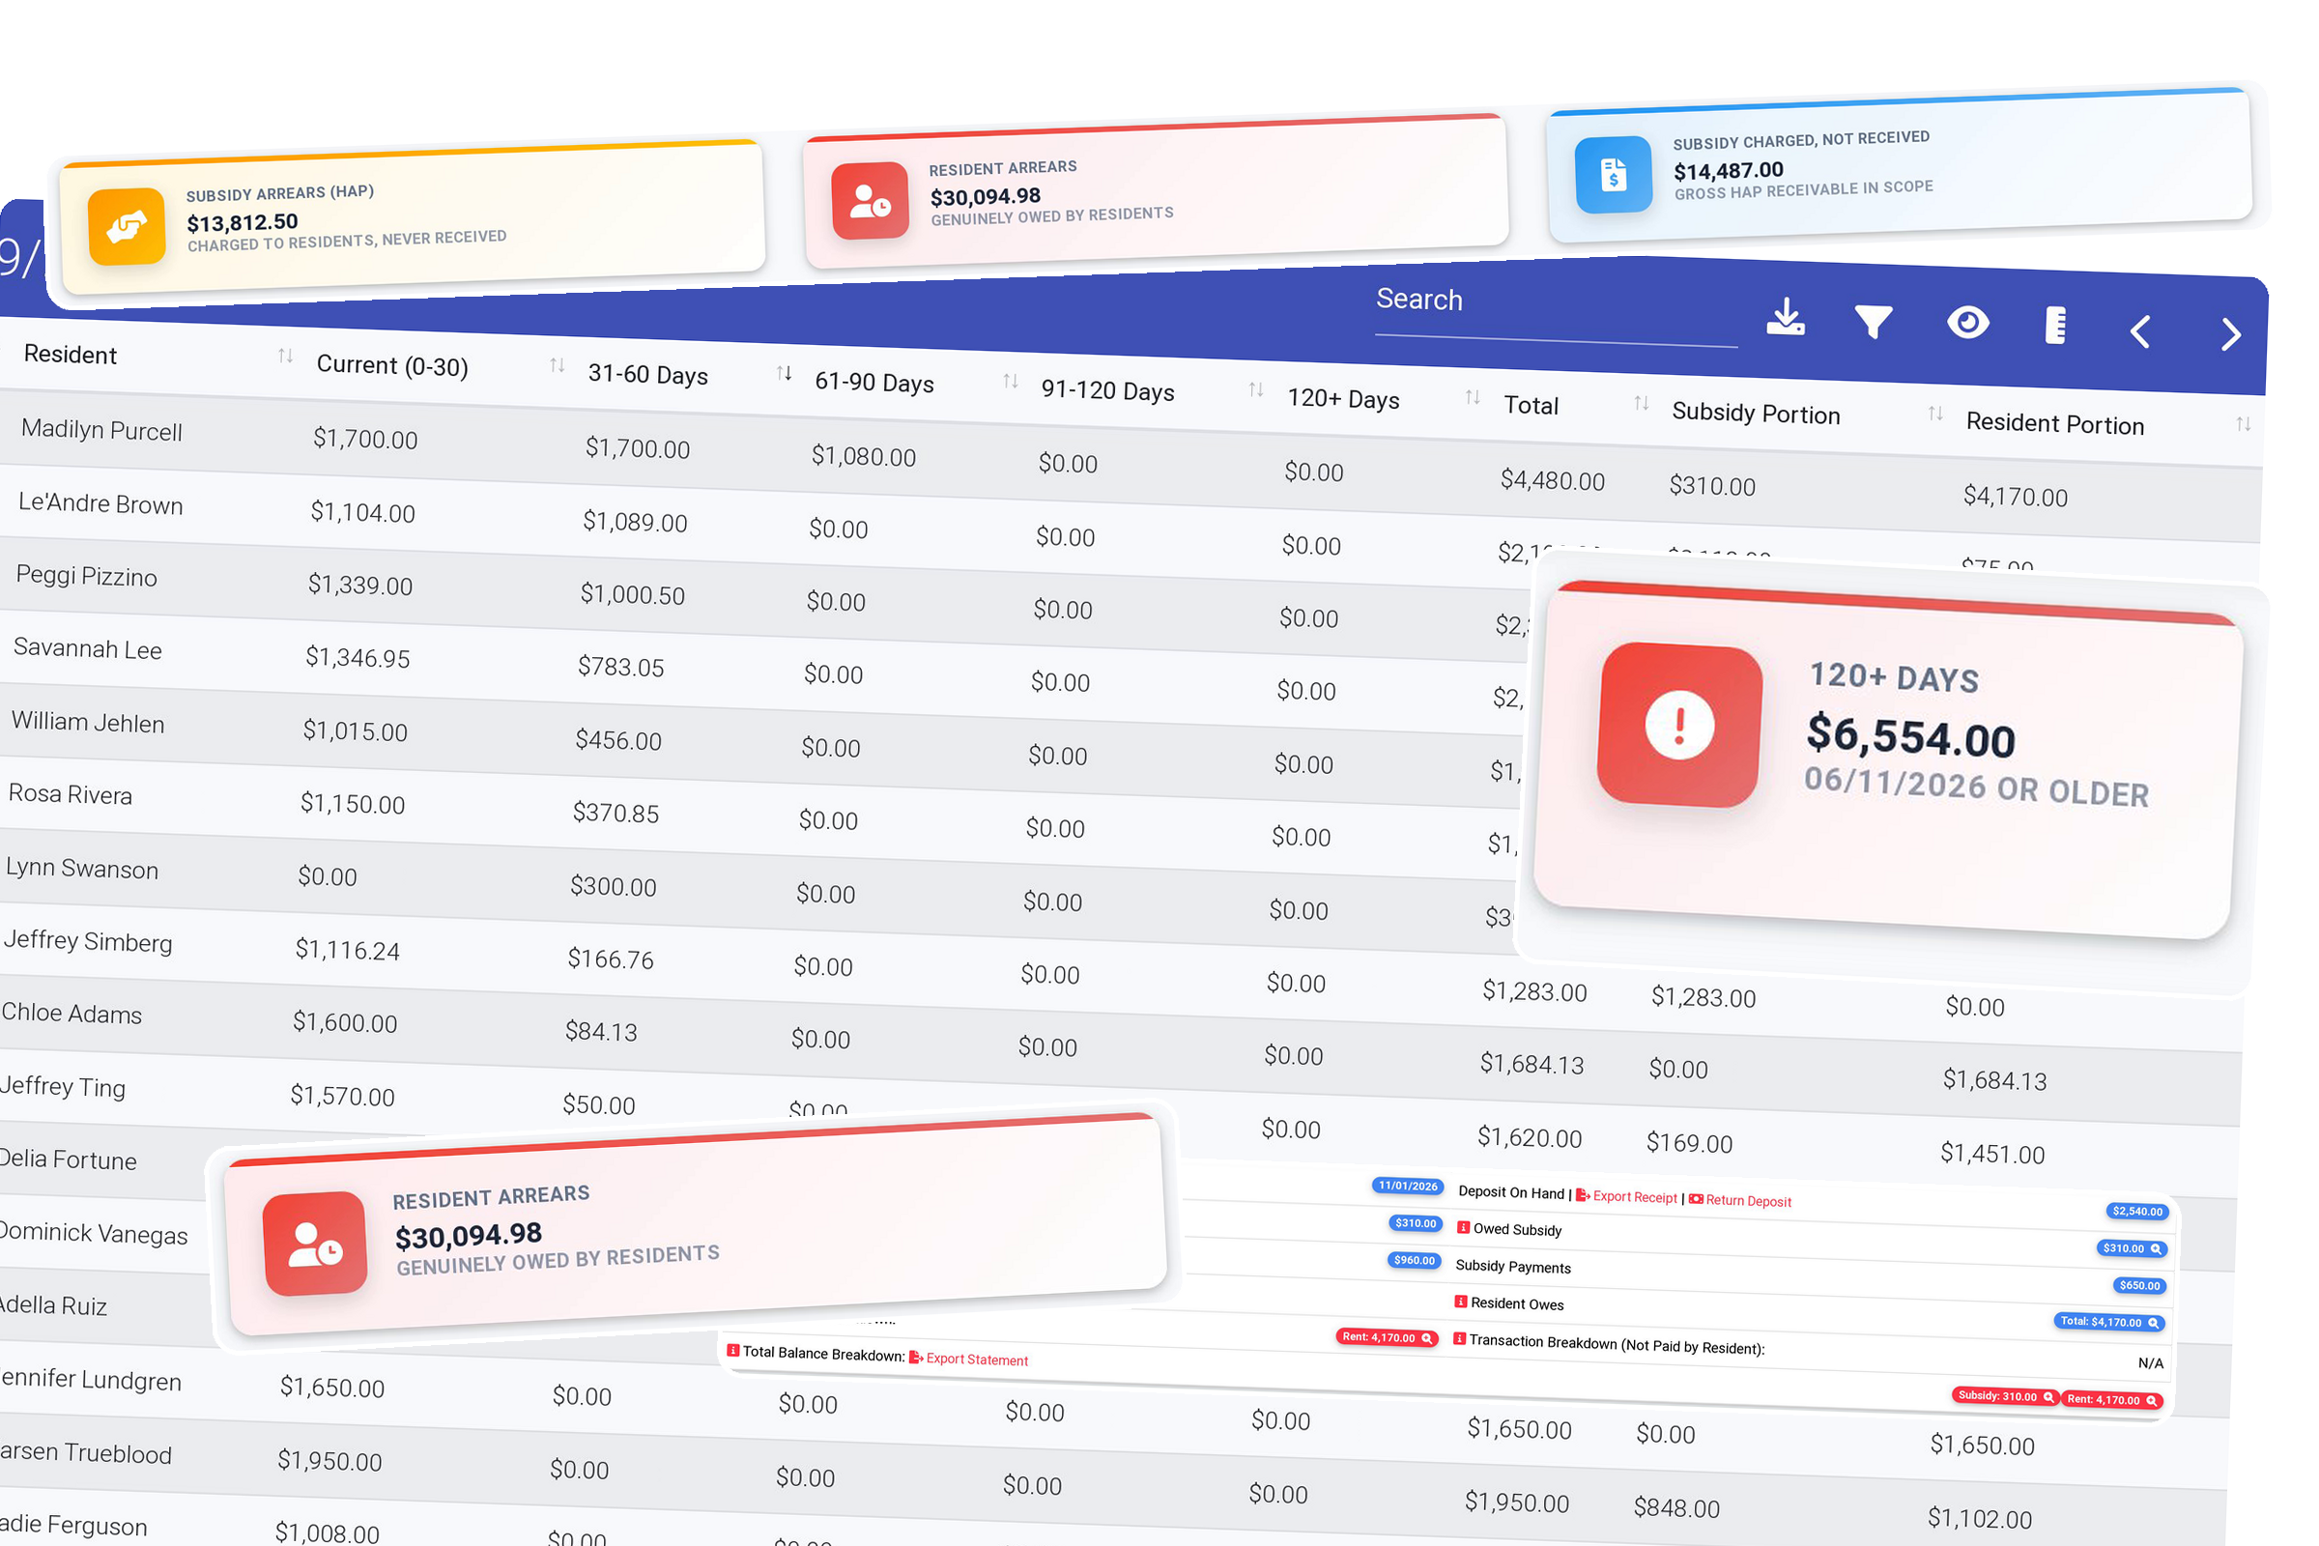Open the red Subsidy: 310.00 badge
The width and height of the screenshot is (2319, 1546).
2006,1397
